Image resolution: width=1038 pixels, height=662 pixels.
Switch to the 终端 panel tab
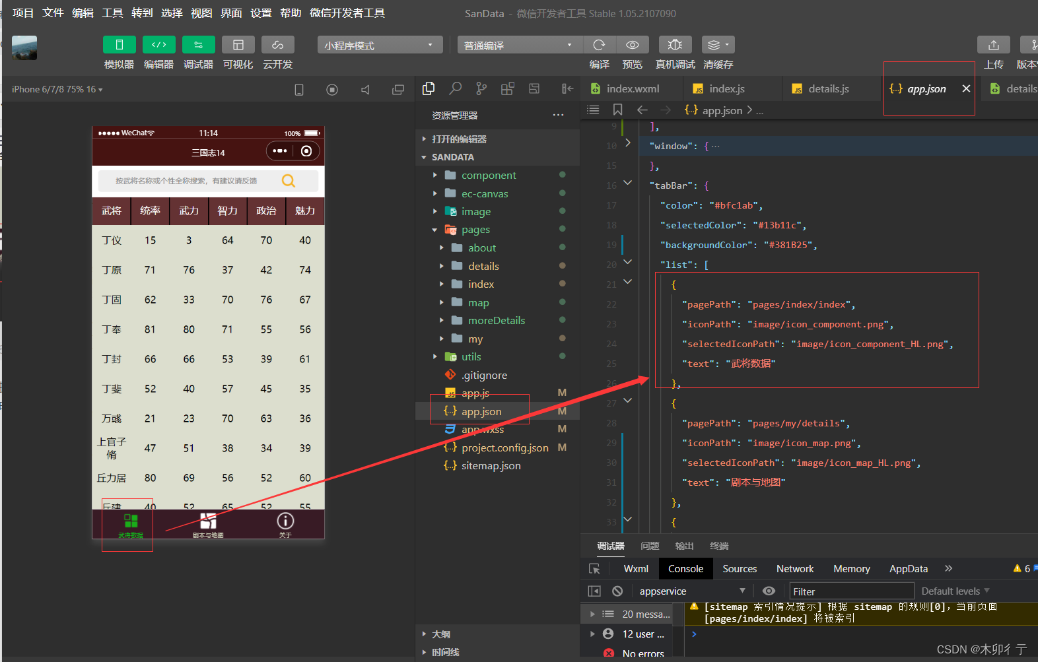coord(719,546)
